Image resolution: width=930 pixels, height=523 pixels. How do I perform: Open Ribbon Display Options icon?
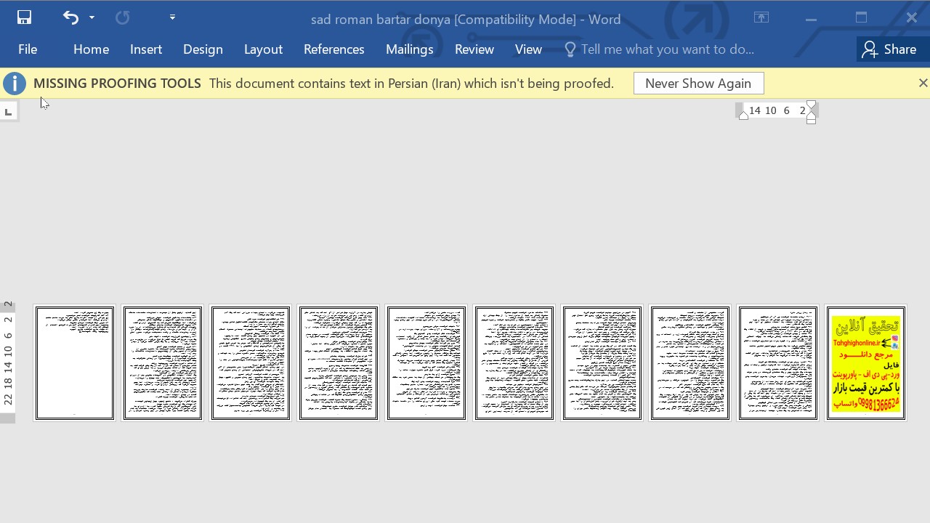point(761,17)
